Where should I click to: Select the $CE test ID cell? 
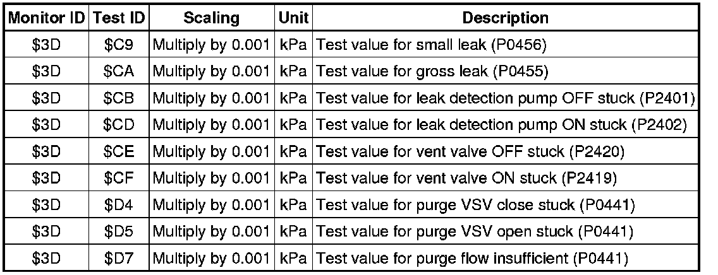tap(119, 151)
